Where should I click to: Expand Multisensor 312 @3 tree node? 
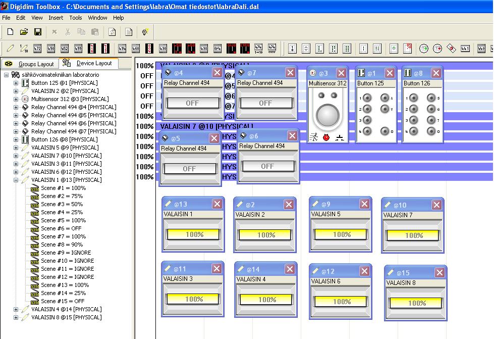(x=16, y=99)
